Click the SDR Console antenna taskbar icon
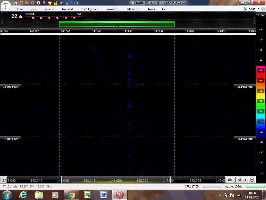Image resolution: width=266 pixels, height=200 pixels. (x=119, y=195)
